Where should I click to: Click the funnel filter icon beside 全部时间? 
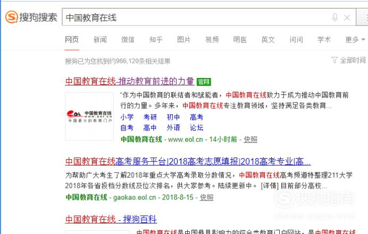pos(334,60)
